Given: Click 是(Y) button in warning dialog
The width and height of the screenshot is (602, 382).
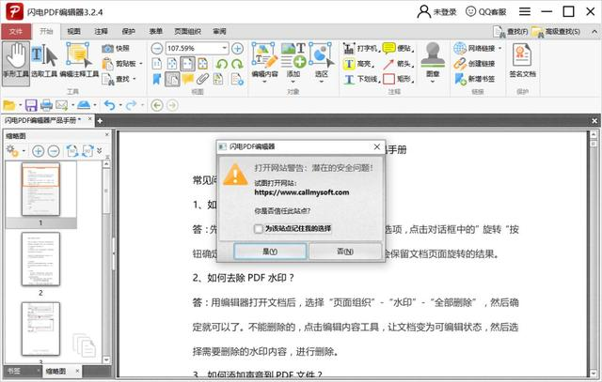Looking at the screenshot, I should click(x=270, y=252).
